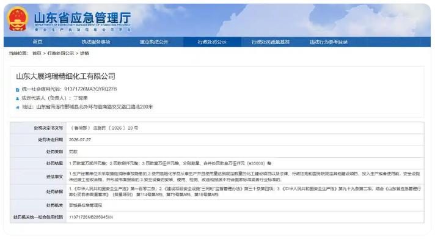Image resolution: width=435 pixels, height=239 pixels.
Task: Open the 行政处罚裁量基准 navigation tab
Action: pyautogui.click(x=270, y=42)
